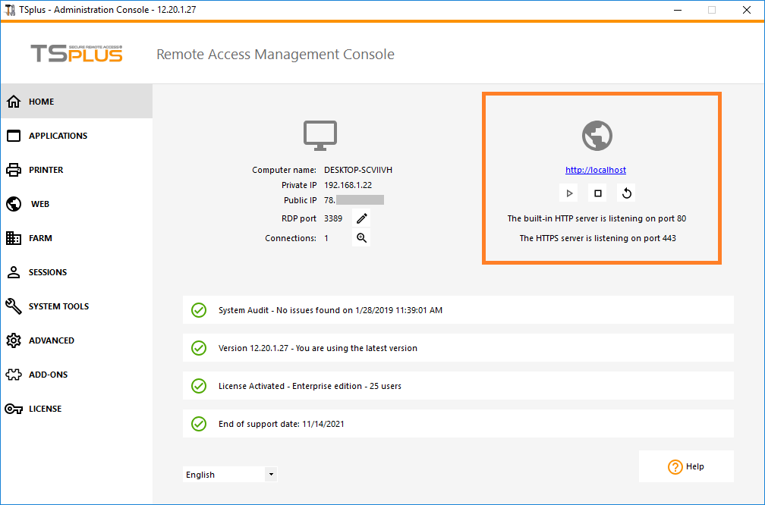Image resolution: width=765 pixels, height=505 pixels.
Task: Click the private IP 192.168.1.22
Action: coord(348,185)
